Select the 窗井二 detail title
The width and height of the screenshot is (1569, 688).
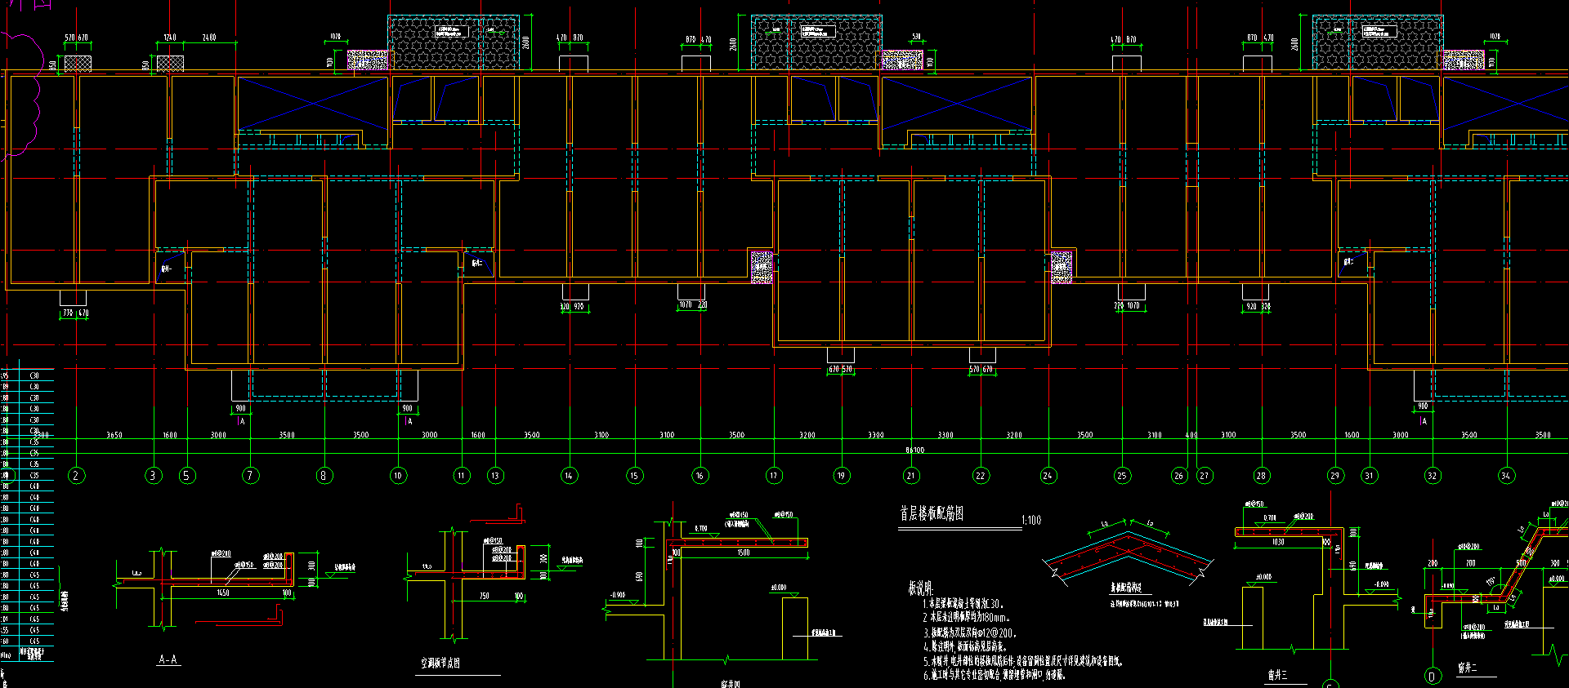(1467, 668)
